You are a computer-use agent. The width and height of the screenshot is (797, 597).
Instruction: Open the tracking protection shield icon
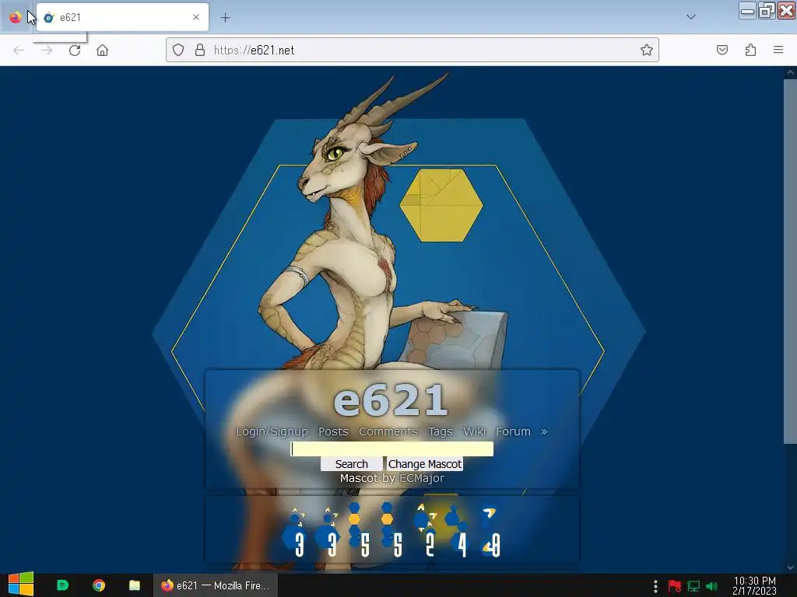[x=178, y=50]
